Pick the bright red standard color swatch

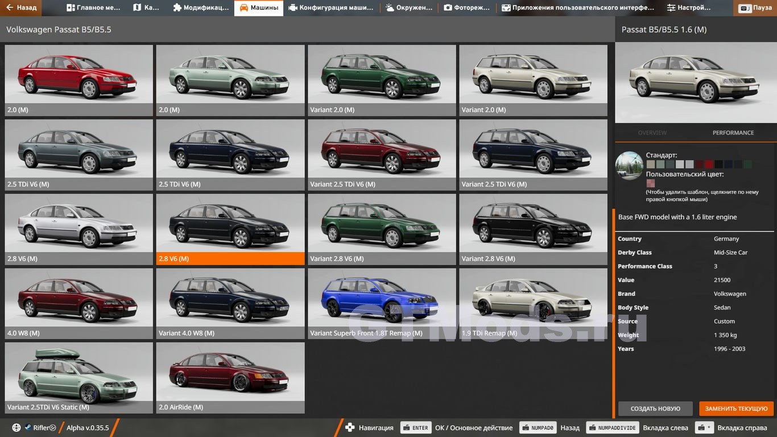point(709,164)
